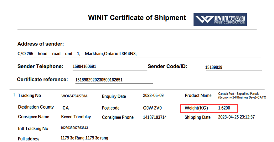274x142 pixels.
Task: Click the Sender Telephone number 15984160691
Action: (x=84, y=67)
